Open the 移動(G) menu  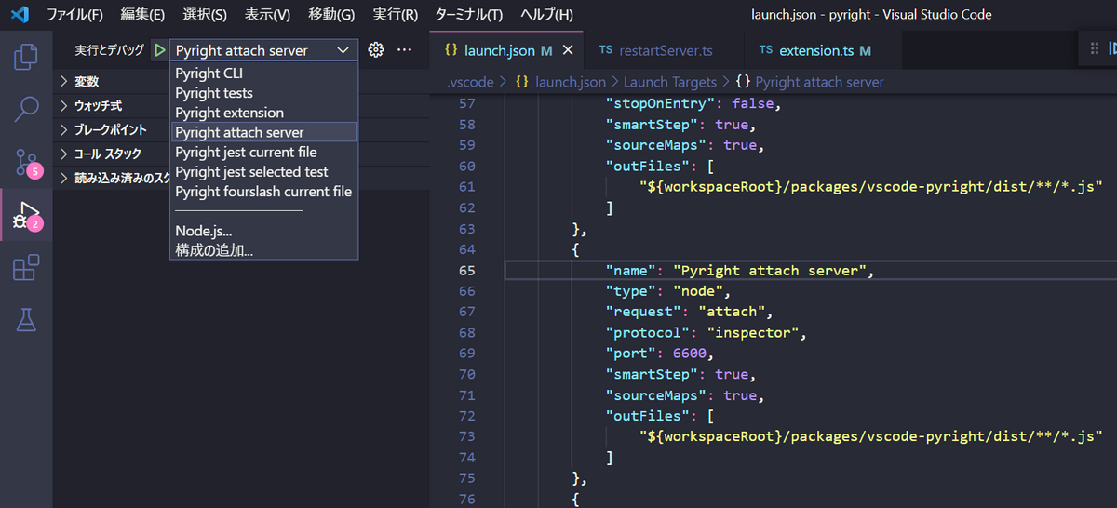(331, 15)
